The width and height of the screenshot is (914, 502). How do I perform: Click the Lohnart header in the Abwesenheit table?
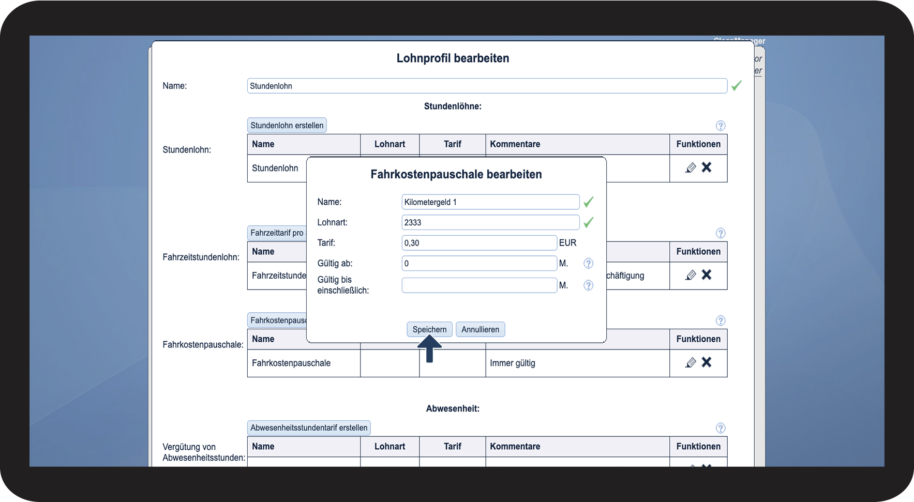coord(390,447)
